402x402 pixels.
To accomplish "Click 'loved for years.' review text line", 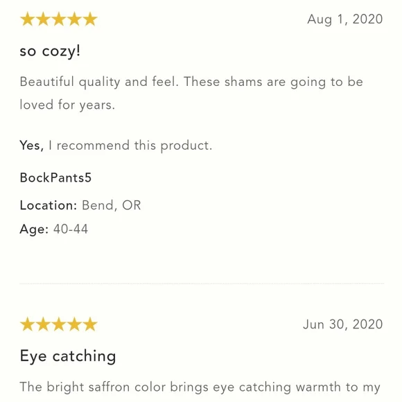I will (67, 105).
